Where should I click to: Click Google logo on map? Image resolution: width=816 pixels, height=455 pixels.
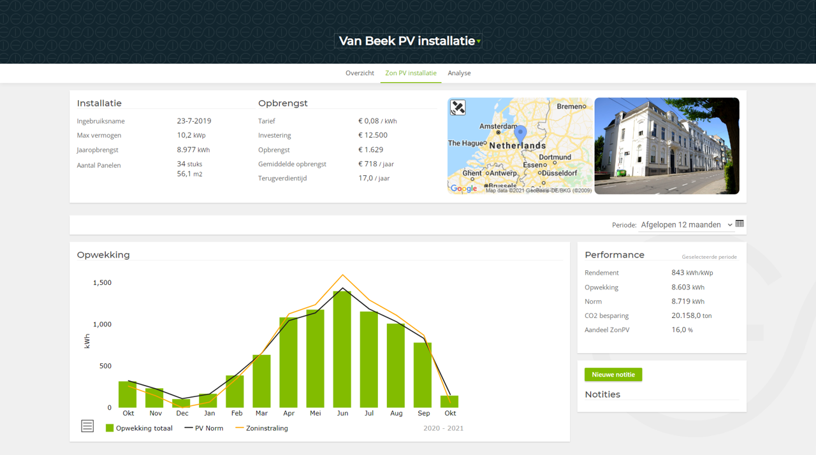tap(463, 188)
